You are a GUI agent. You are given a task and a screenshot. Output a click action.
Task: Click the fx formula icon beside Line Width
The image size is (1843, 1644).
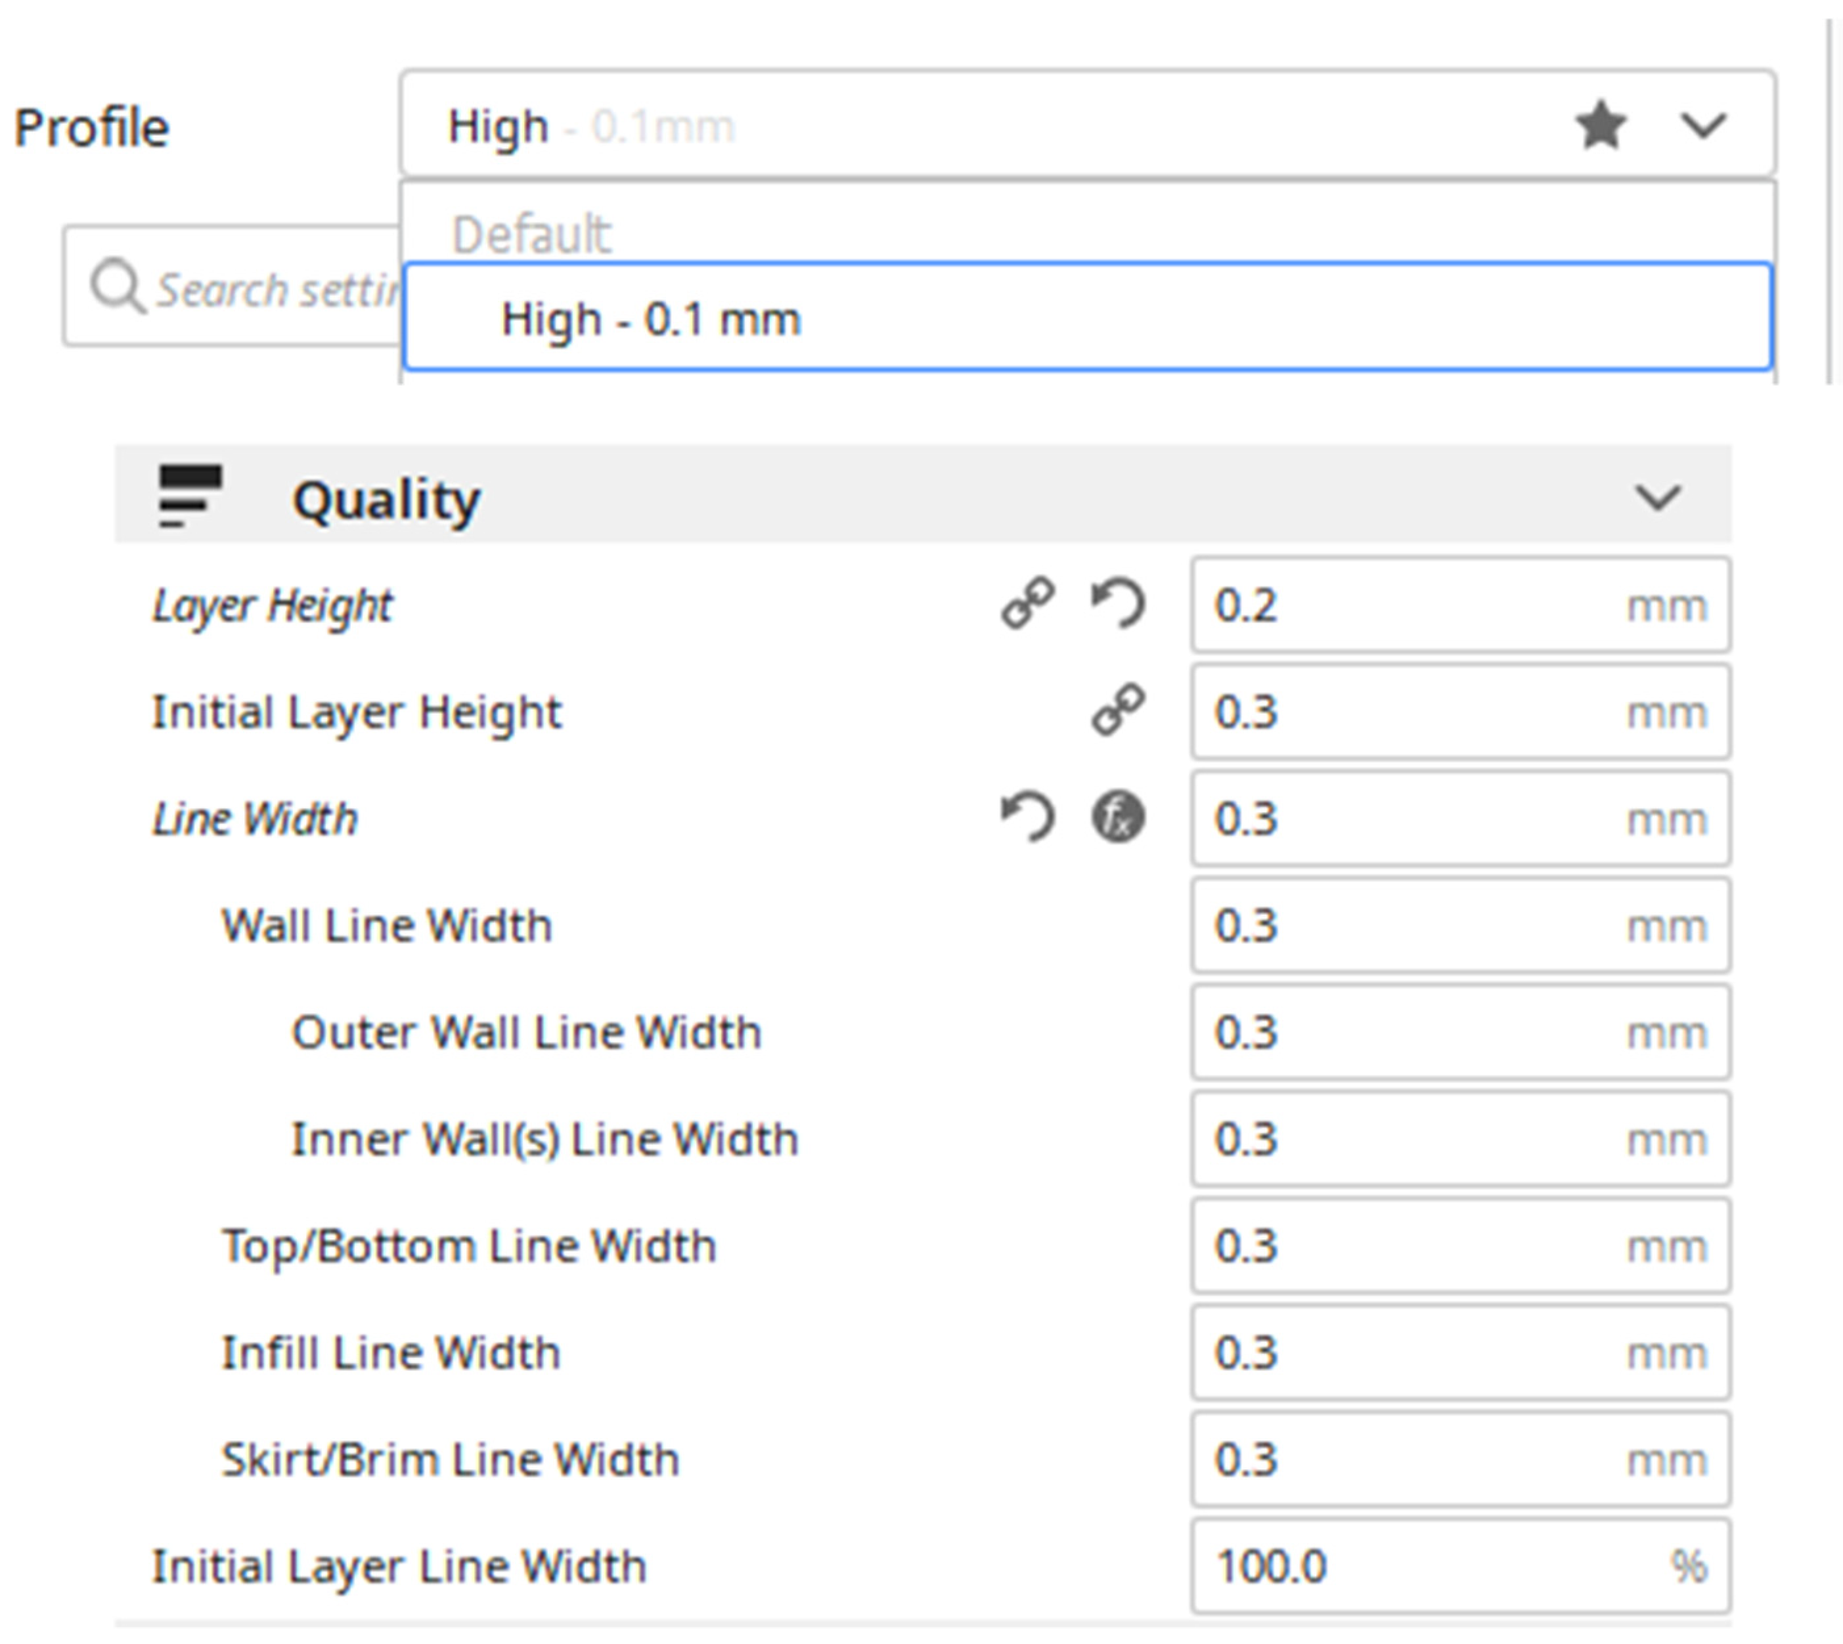tap(1119, 817)
